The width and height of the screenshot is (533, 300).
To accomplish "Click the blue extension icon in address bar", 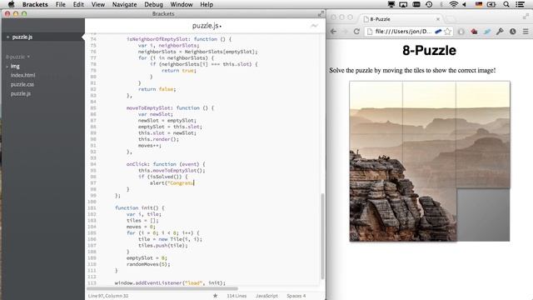I will 438,32.
